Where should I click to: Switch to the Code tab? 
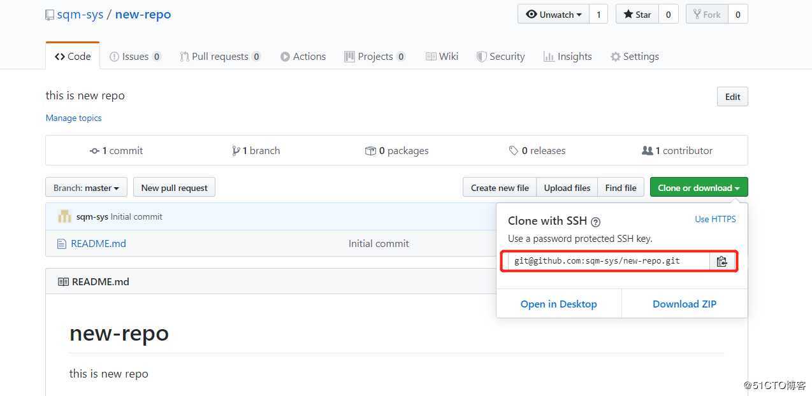73,56
